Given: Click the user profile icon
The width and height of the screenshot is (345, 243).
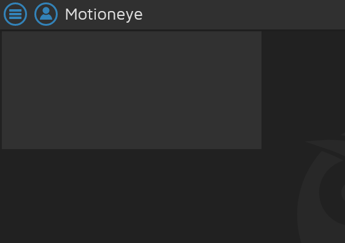Looking at the screenshot, I should pos(46,14).
